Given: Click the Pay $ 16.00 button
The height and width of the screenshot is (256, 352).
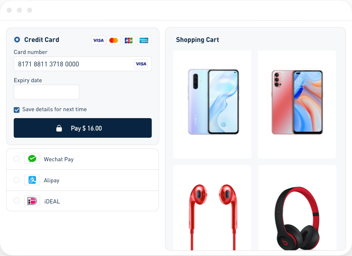Looking at the screenshot, I should [83, 128].
